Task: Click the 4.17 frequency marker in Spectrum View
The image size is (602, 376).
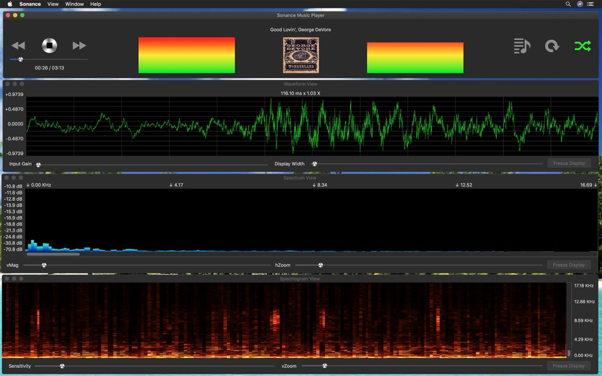Action: (176, 185)
